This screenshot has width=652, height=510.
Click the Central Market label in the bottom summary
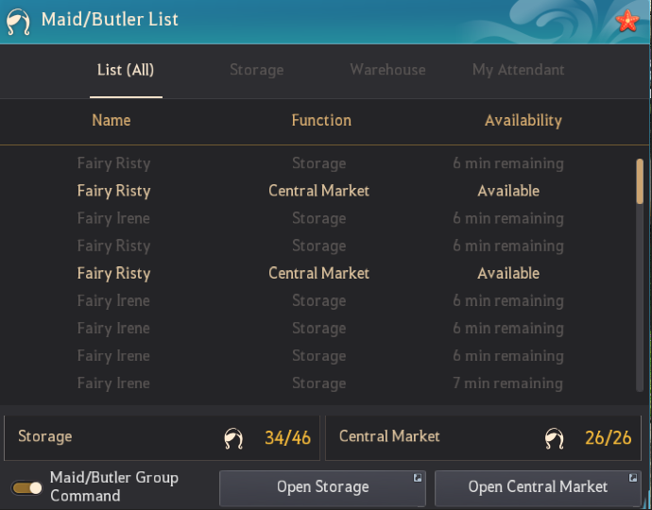389,436
